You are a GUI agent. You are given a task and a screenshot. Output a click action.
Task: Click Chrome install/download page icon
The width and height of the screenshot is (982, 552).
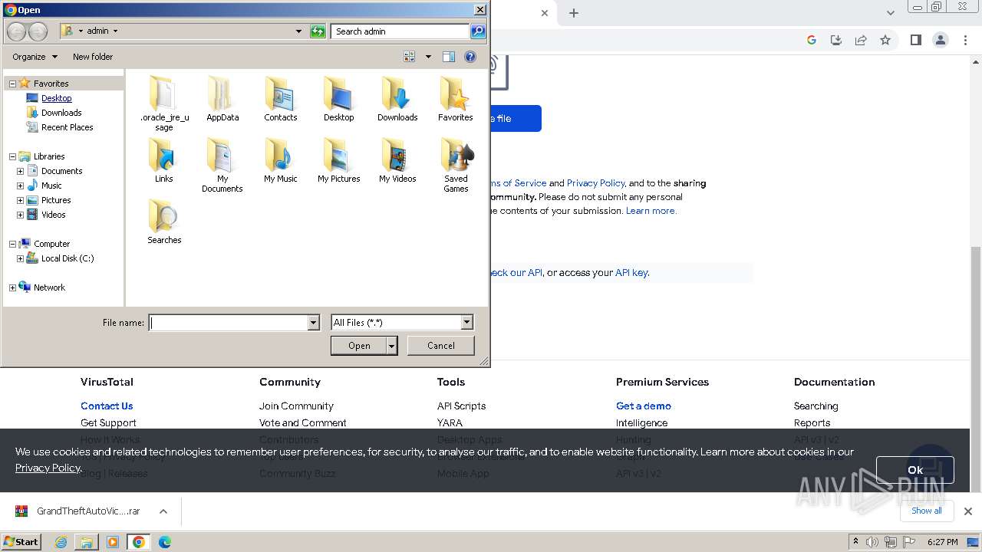(x=836, y=40)
